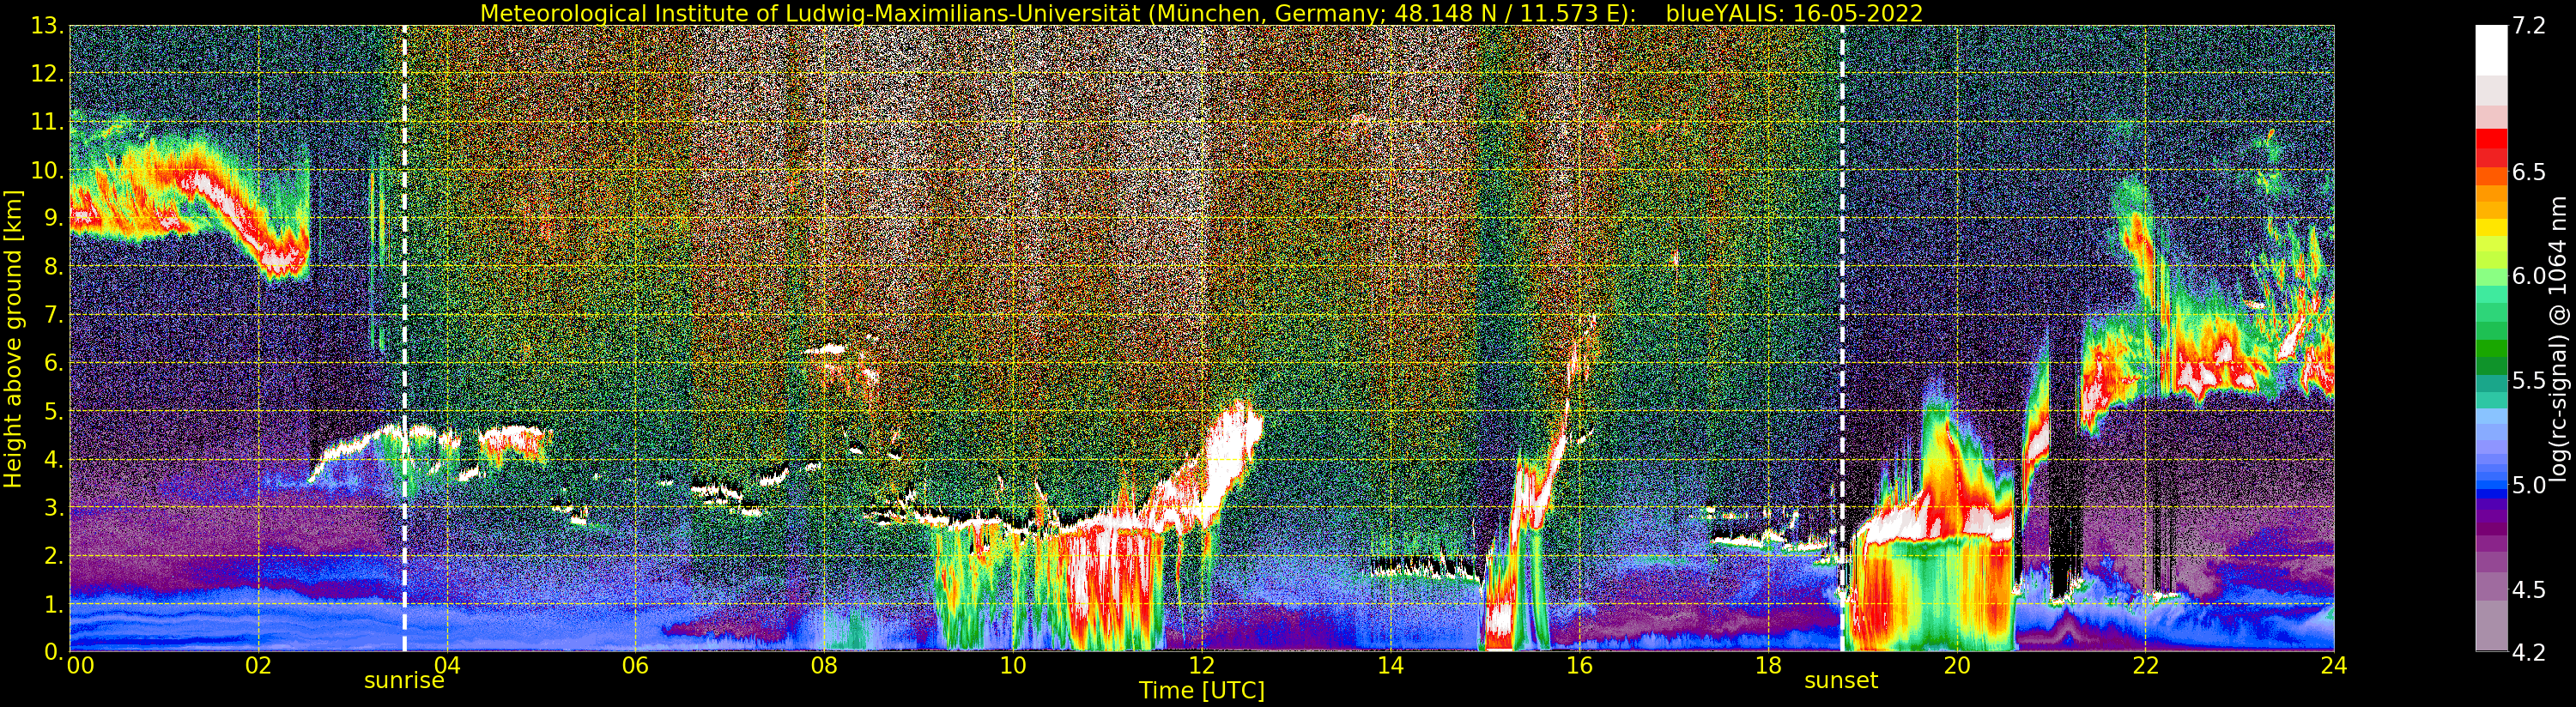This screenshot has width=2576, height=707.
Task: Select the "sunset" label below the time axis
Action: (1841, 681)
